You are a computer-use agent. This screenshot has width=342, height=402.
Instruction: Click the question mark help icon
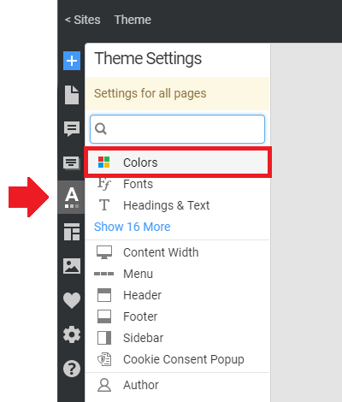coord(72,369)
